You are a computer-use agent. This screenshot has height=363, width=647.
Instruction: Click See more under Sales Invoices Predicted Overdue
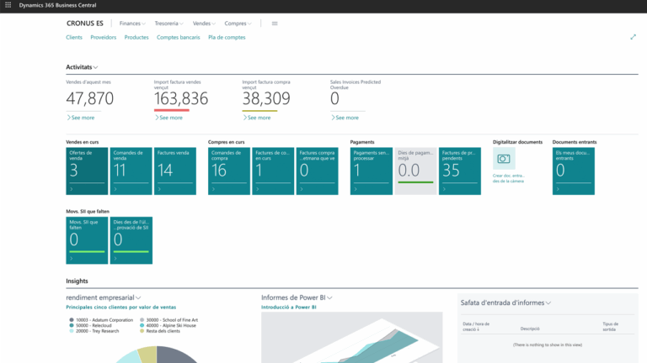tap(345, 118)
